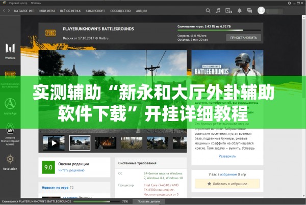Image resolution: width=306 pixels, height=205 pixels.
Task: Open the КИБЕРСПОРТ tab
Action: tap(95, 11)
